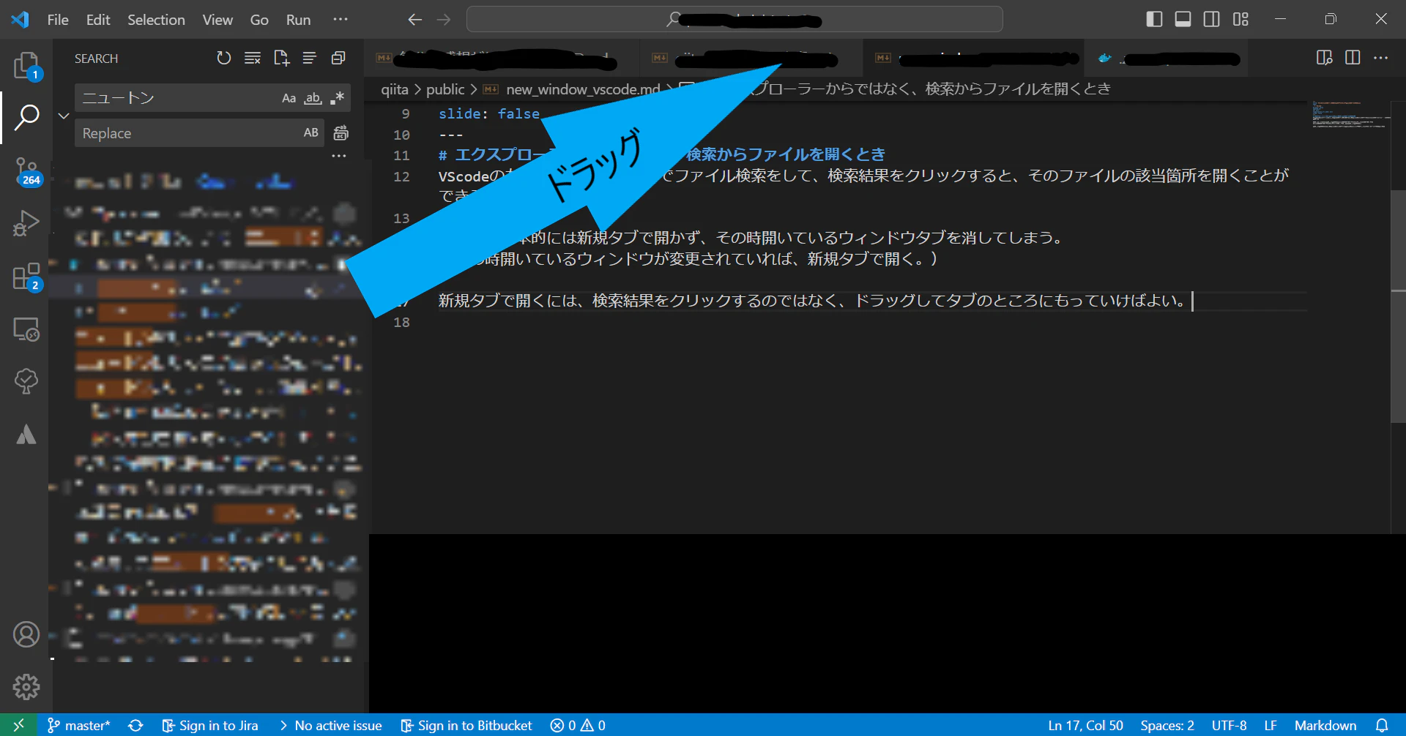1406x736 pixels.
Task: Open the File menu
Action: [58, 20]
